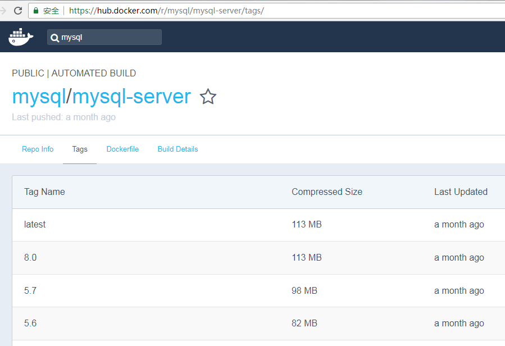Click the browser reload button
505x346 pixels.
(18, 10)
